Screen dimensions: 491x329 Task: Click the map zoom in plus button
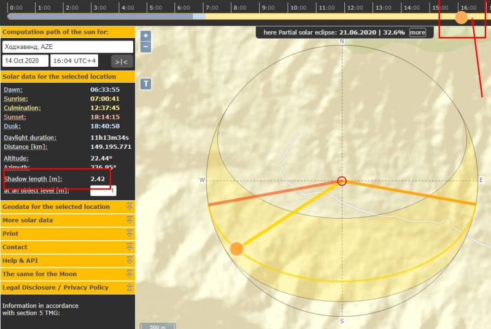point(145,36)
